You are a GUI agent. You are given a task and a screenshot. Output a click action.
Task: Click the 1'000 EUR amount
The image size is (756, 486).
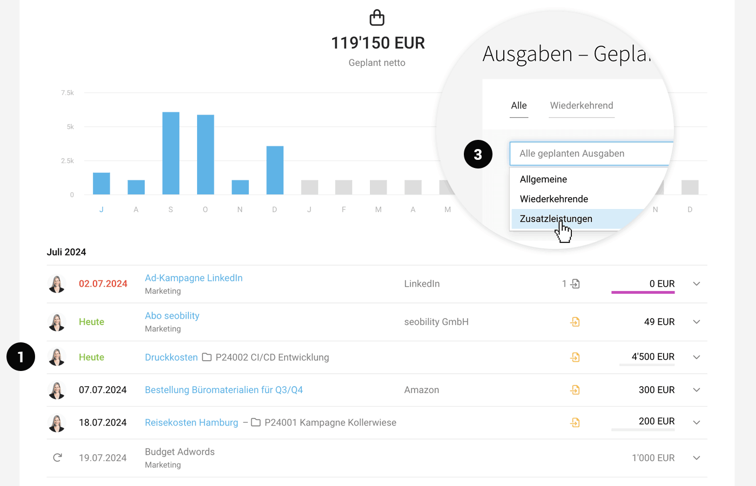tap(653, 458)
